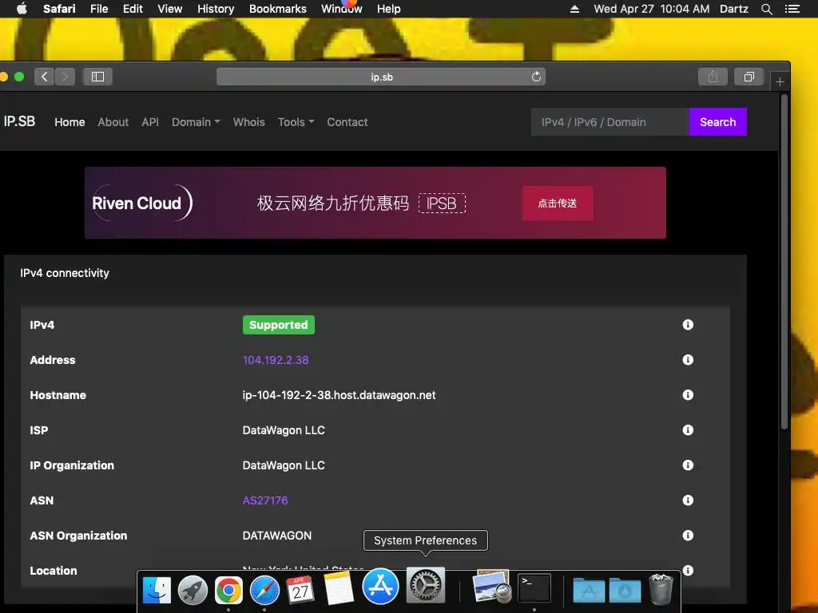Click the Riven Cloud banner logo
The width and height of the screenshot is (818, 613).
coord(141,203)
